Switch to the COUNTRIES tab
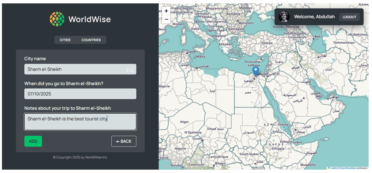The width and height of the screenshot is (372, 173). click(x=91, y=40)
